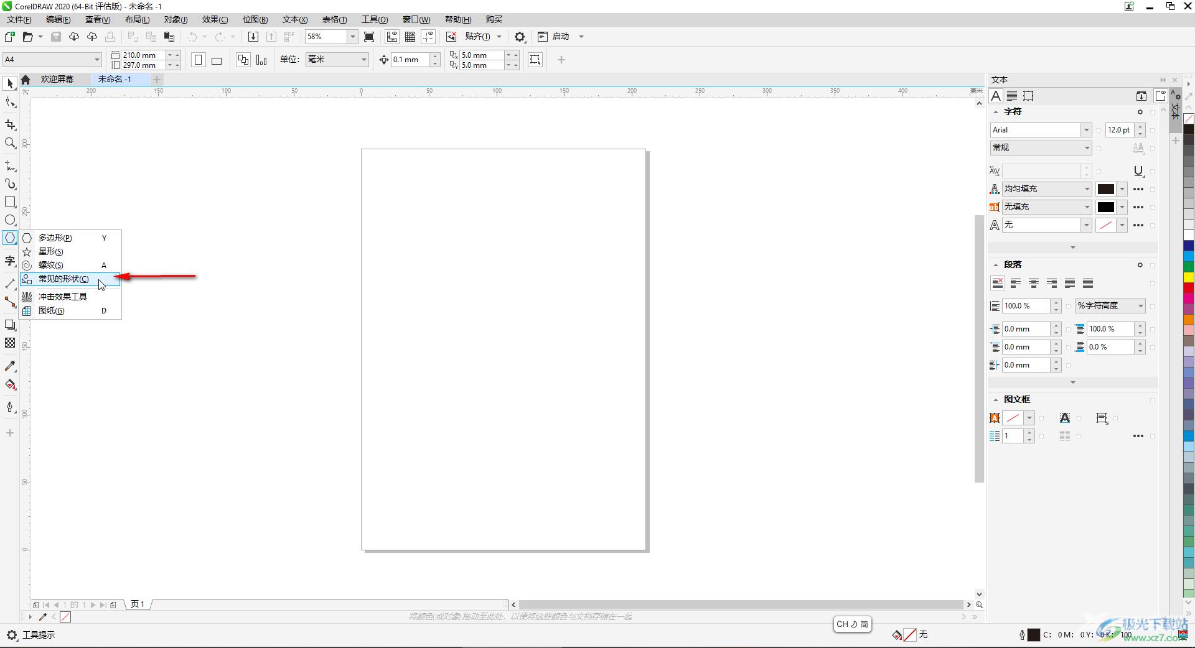Click the Save icon
1195x648 pixels.
(56, 37)
